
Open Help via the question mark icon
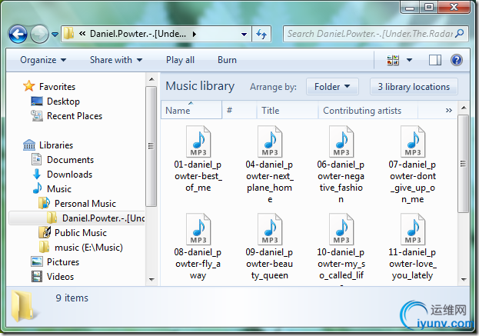click(x=457, y=60)
